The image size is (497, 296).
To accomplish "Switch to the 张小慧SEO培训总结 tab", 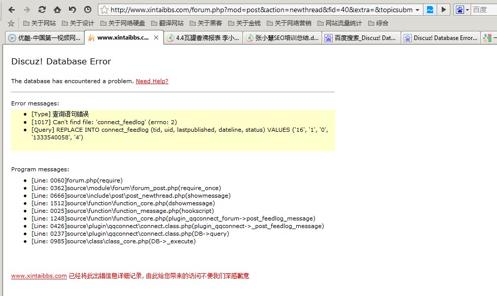I will [x=282, y=38].
